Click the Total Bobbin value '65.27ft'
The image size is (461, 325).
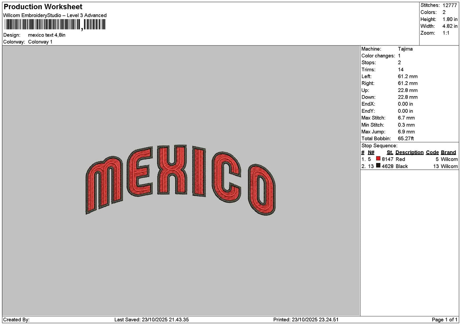(406, 138)
